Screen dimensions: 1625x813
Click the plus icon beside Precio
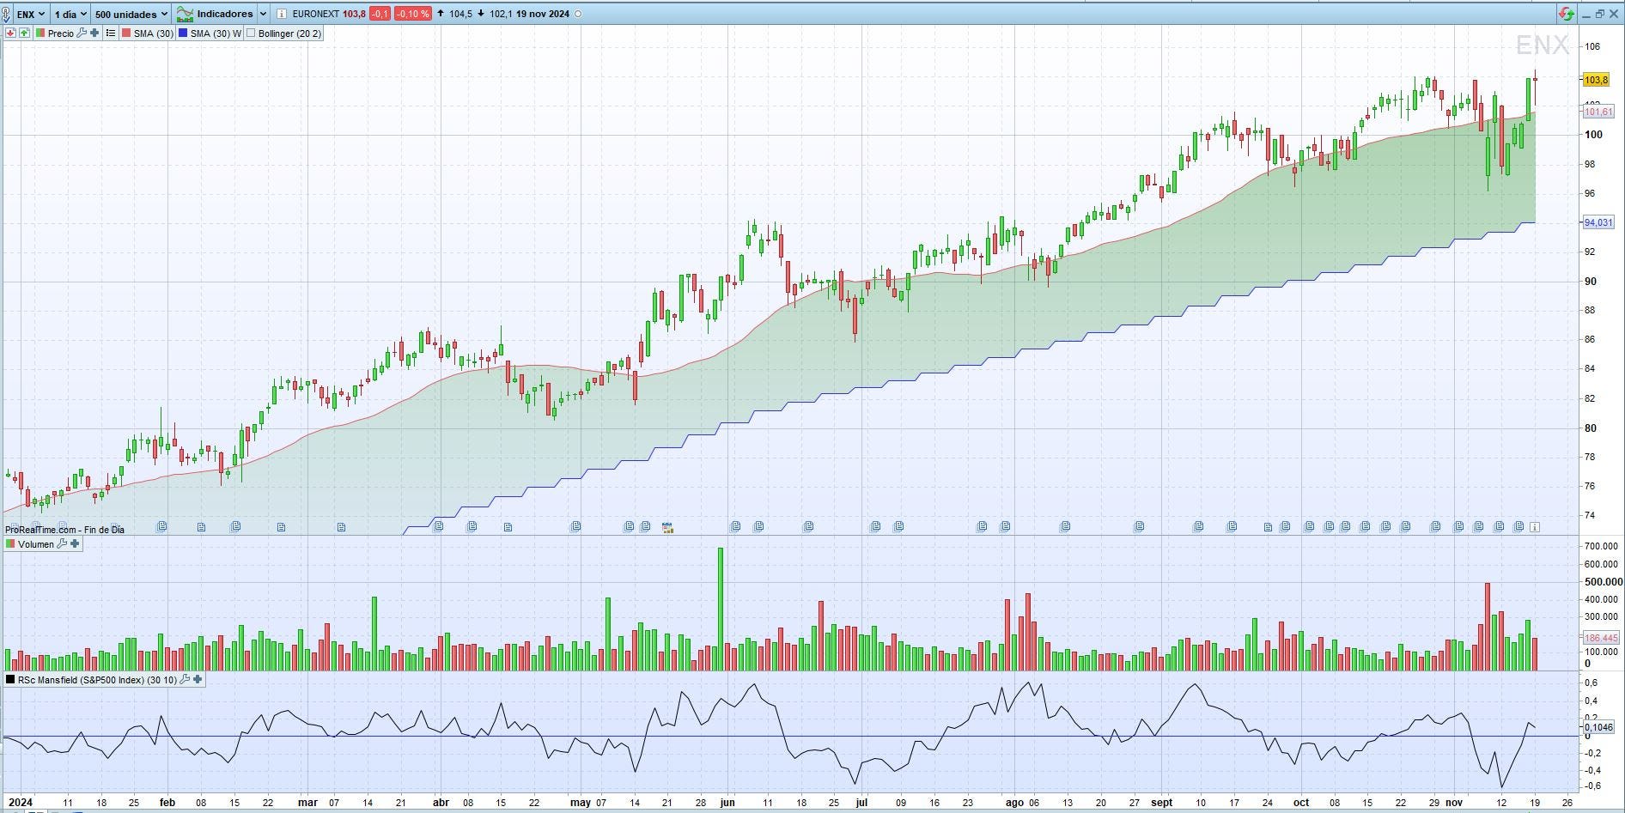94,33
